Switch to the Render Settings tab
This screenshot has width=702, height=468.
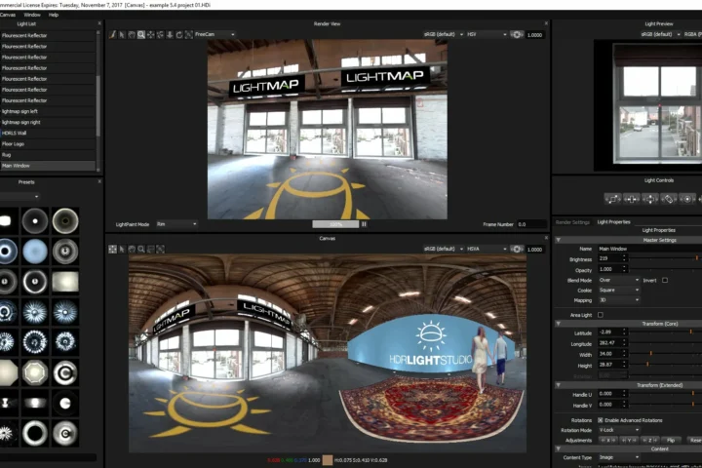point(572,222)
